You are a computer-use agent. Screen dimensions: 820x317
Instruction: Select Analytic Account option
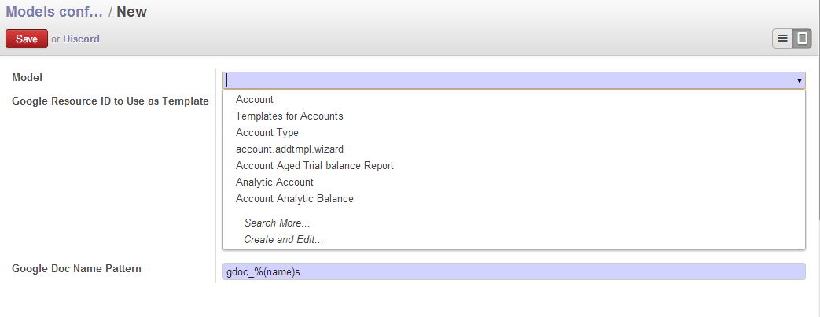pos(274,182)
